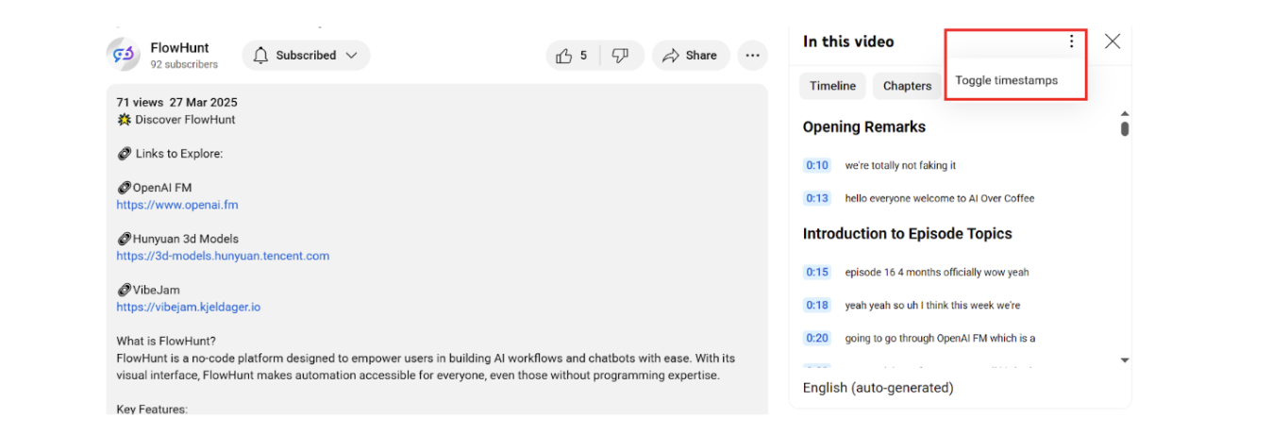
Task: Click the 'Discover FlowHunt' line
Action: 176,120
